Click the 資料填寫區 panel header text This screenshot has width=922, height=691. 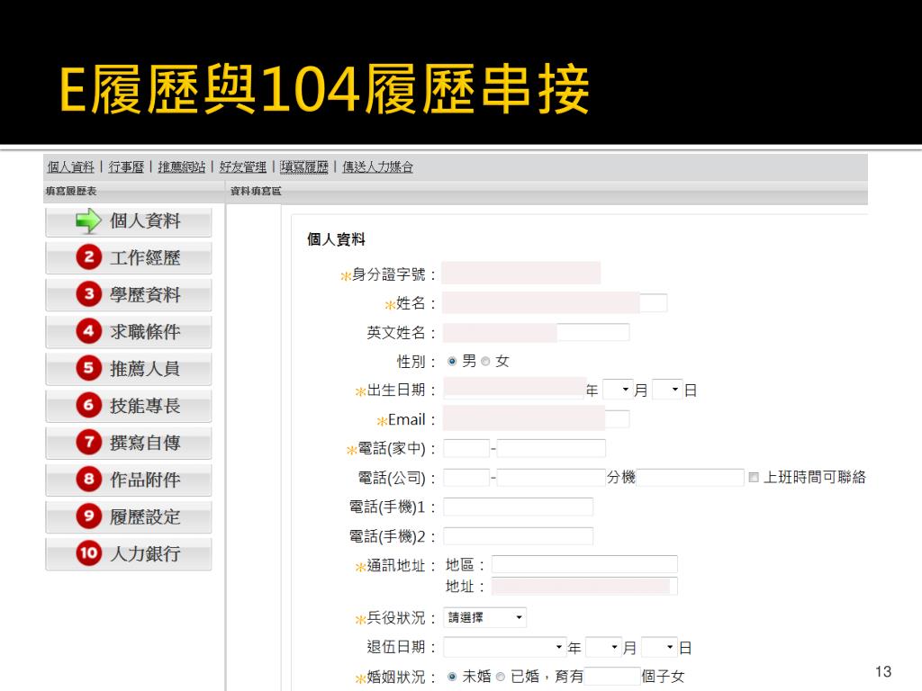(256, 191)
